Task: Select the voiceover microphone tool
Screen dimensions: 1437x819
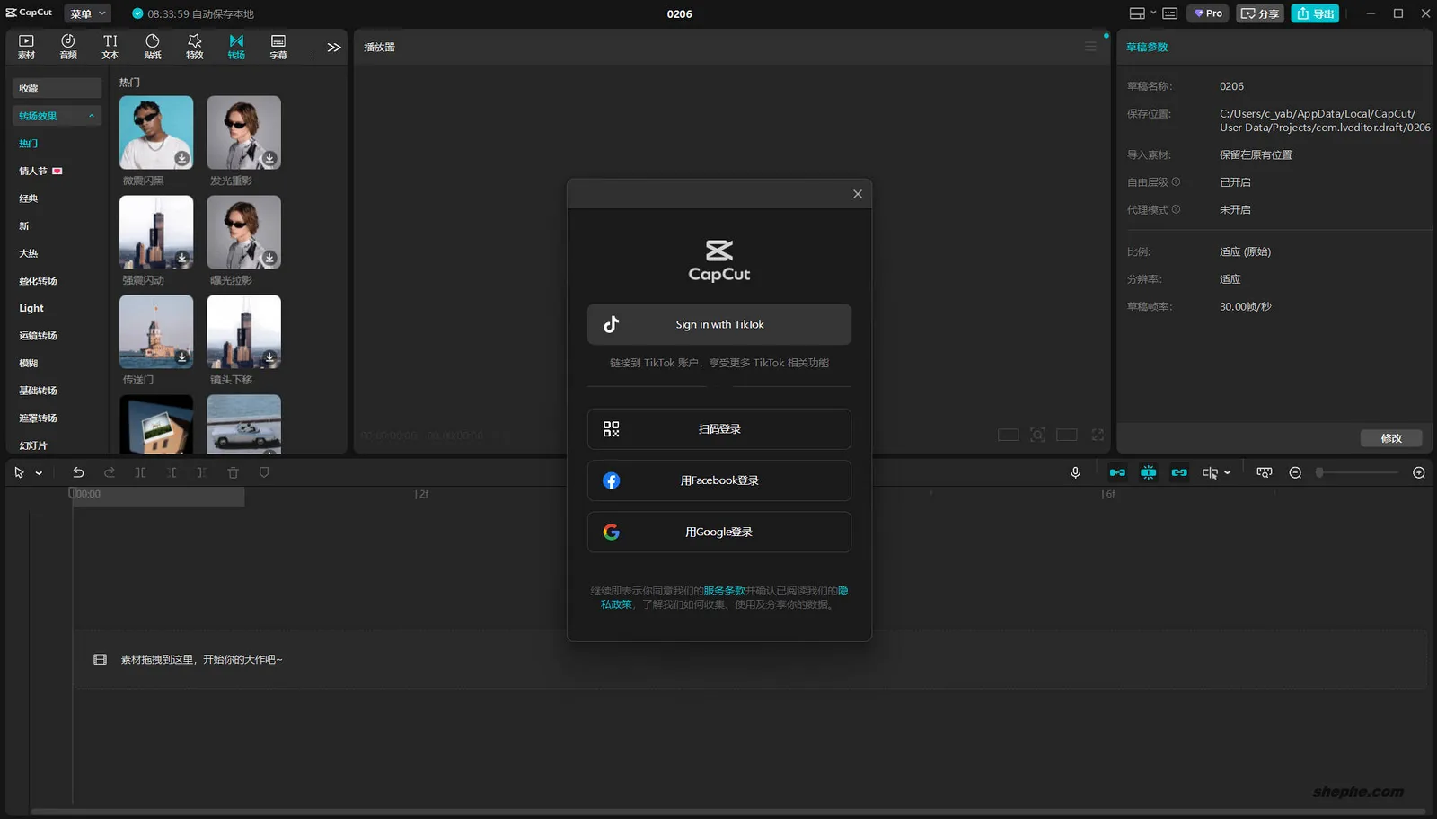Action: (1075, 471)
